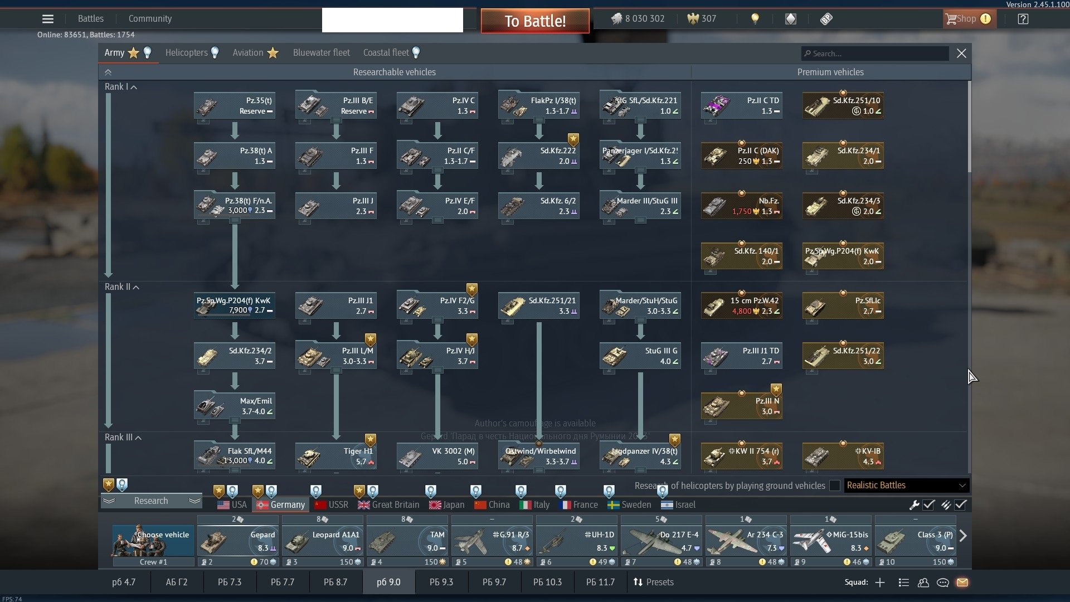Close the research tree window

(x=961, y=54)
